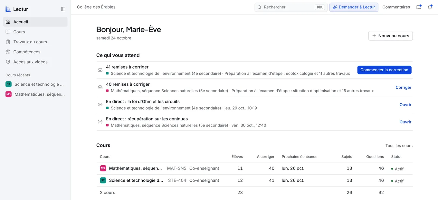
Task: Select En direct : récupération sur les coniques
Action: coord(147,119)
